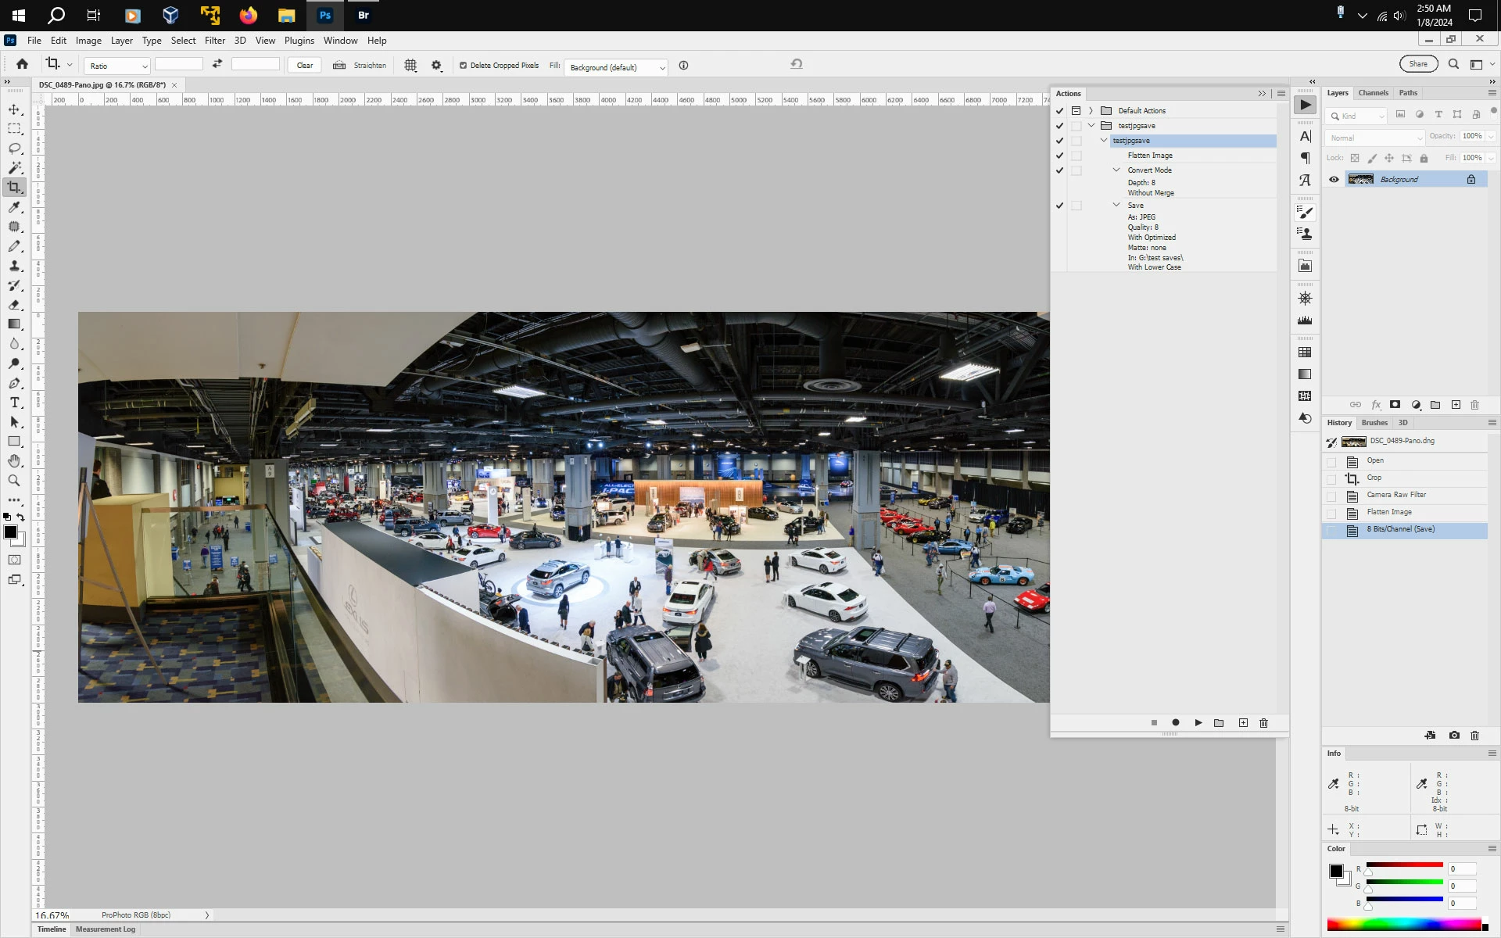The width and height of the screenshot is (1501, 938).
Task: Toggle Delete Cropped Pixels checkbox
Action: (464, 66)
